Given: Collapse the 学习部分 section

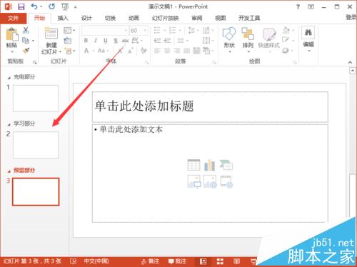Looking at the screenshot, I should (x=9, y=124).
